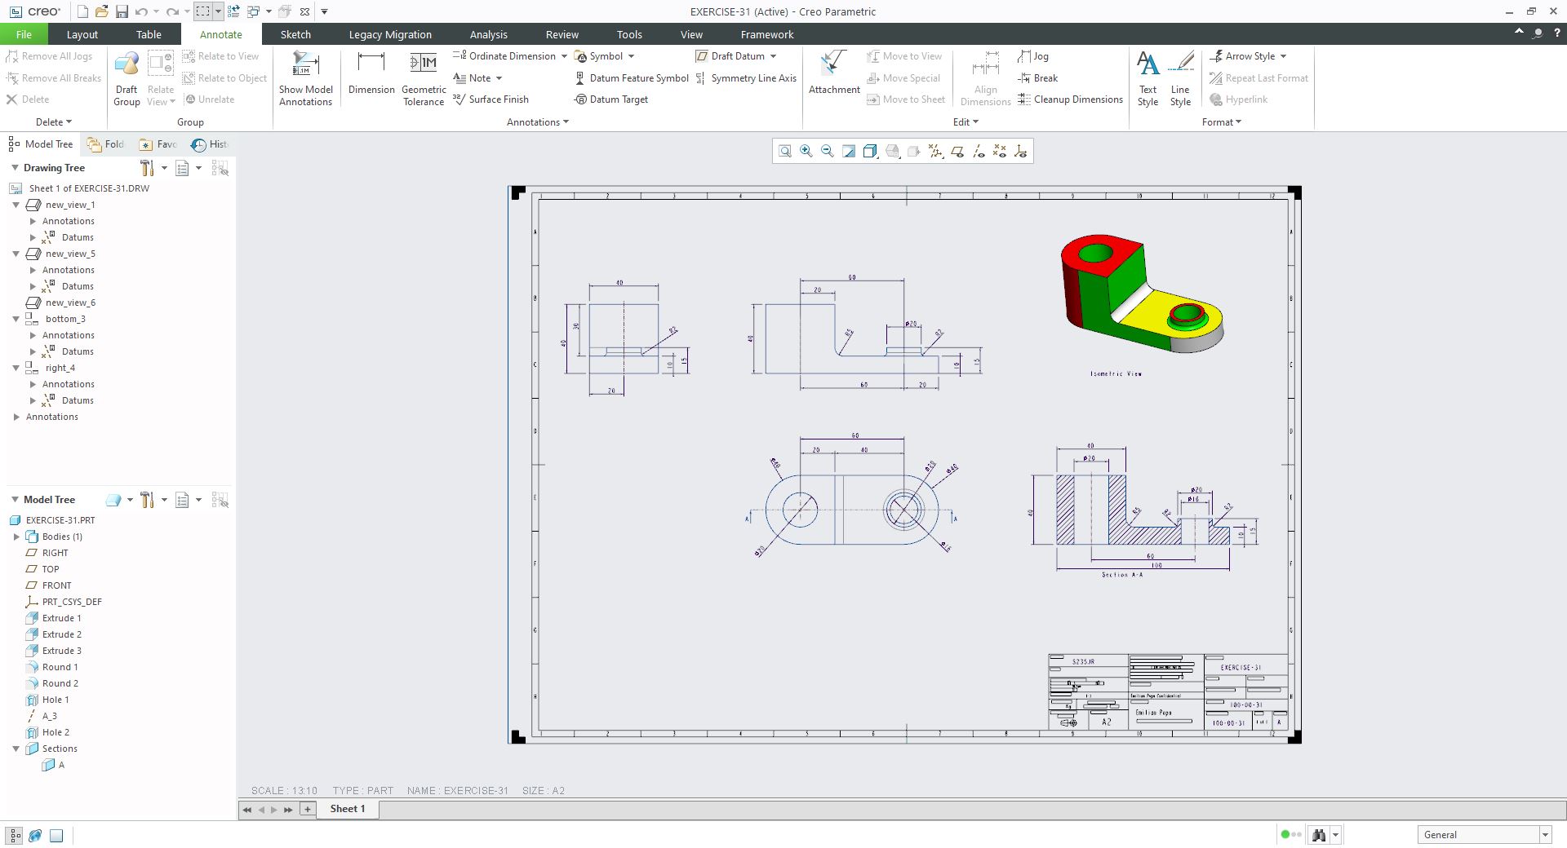Click the Repaint icon in graphics toolbar
Image resolution: width=1567 pixels, height=848 pixels.
(849, 151)
